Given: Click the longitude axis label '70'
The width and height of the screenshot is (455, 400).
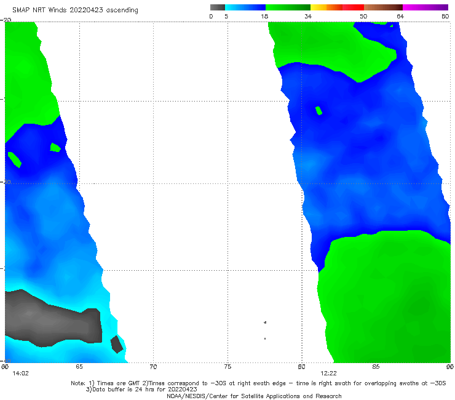Looking at the screenshot, I should (x=153, y=367).
